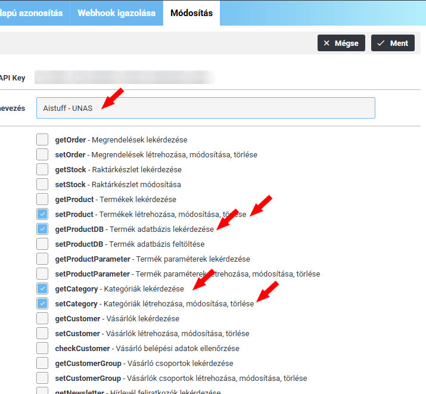The image size is (426, 394).
Task: Enable the getOrder checkbox
Action: pos(42,139)
